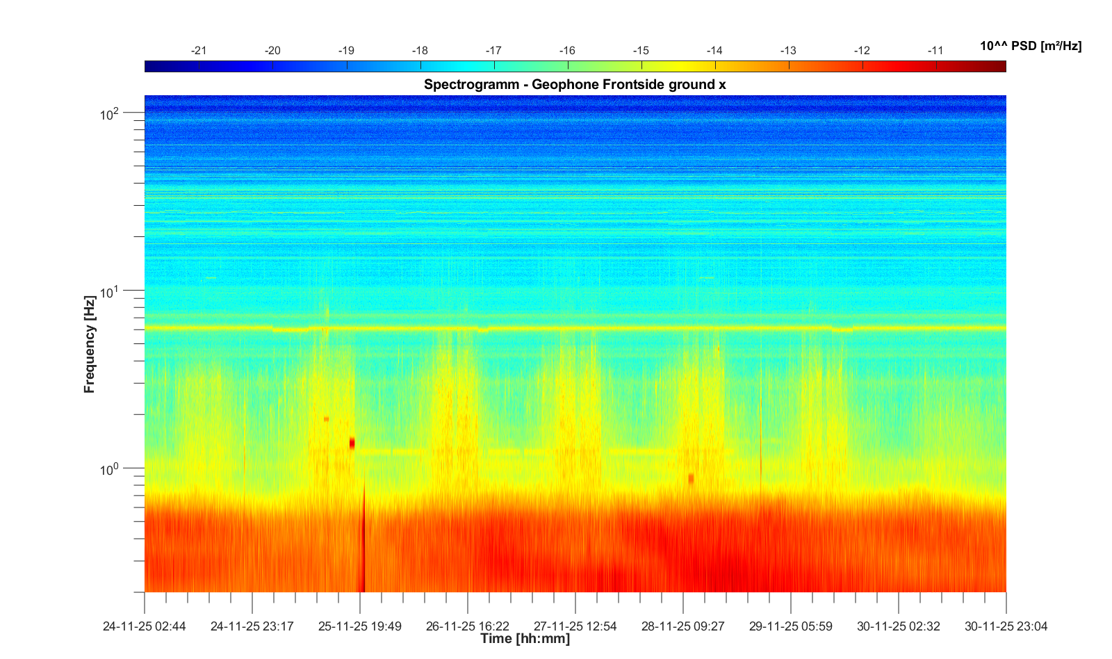Click the spectrogram title 'Geophone Frontside ground x'

click(x=575, y=85)
